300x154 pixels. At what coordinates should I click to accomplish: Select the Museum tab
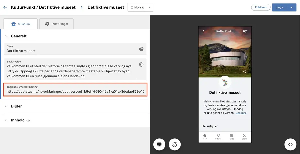tap(20, 24)
